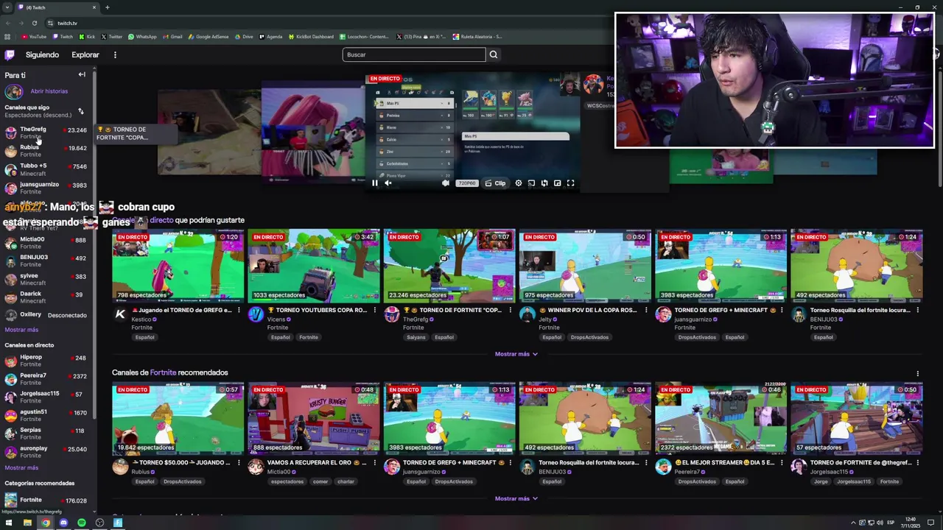
Task: Open the Gmail bookmark
Action: (x=173, y=37)
